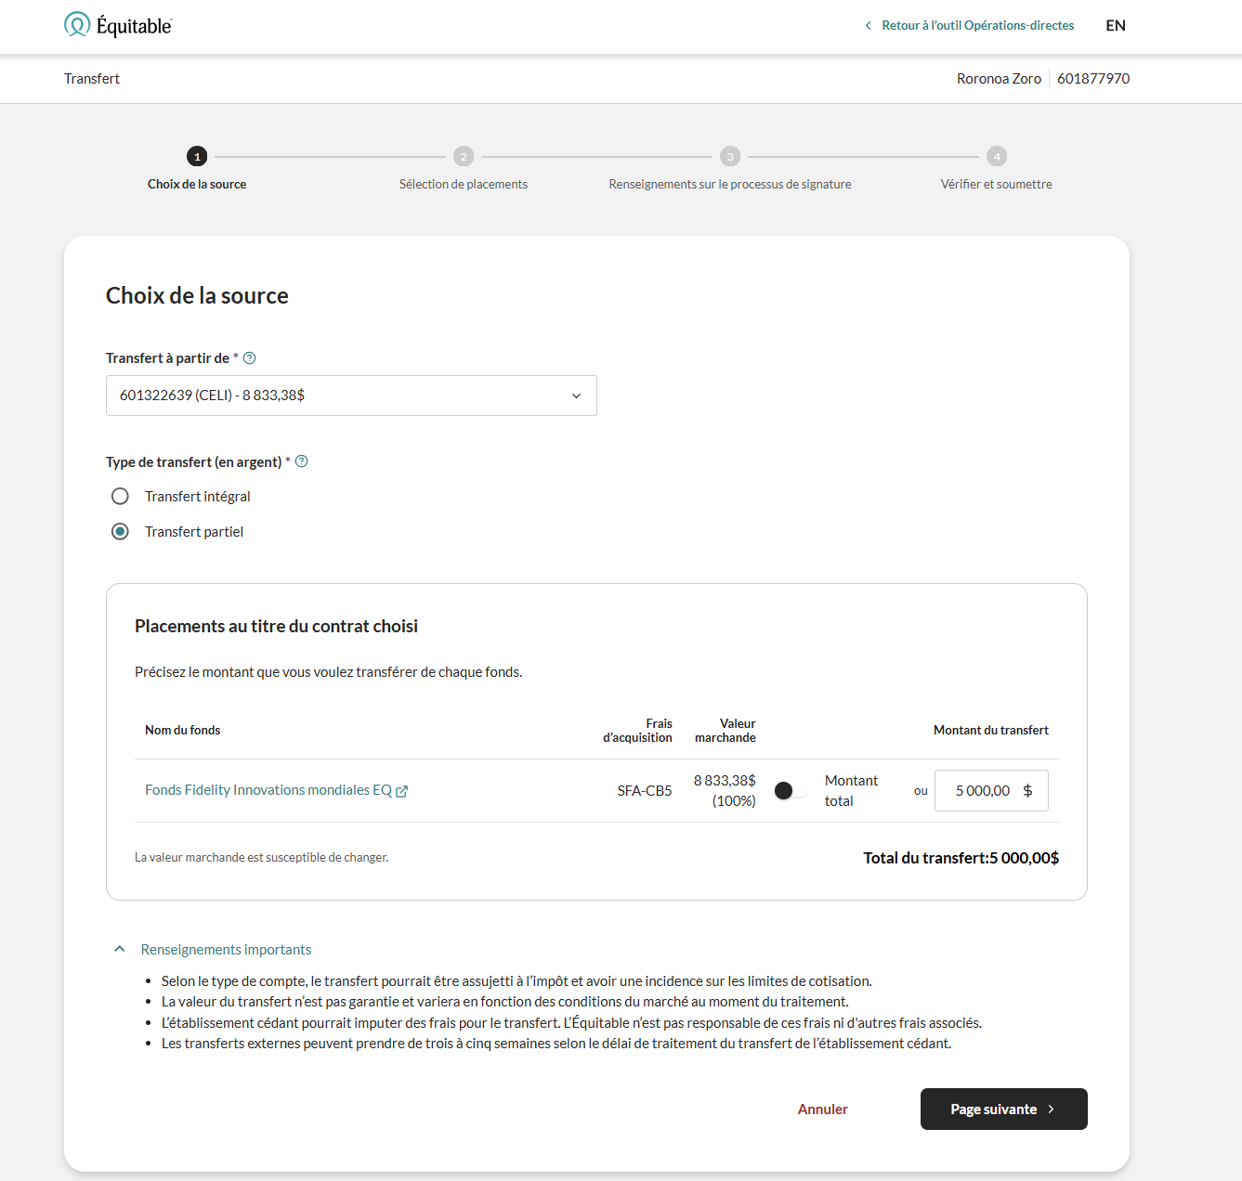Select Transfert intégral radio option
The width and height of the screenshot is (1242, 1181).
(120, 497)
